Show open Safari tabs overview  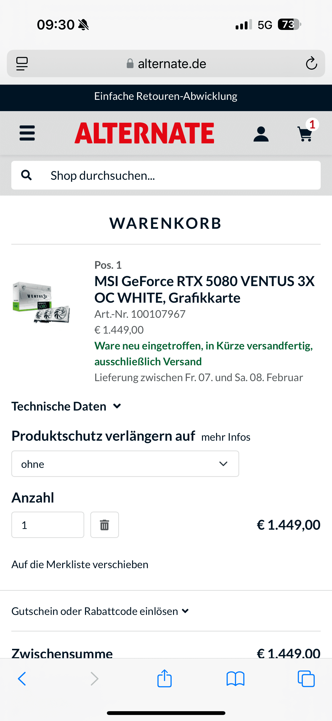point(306,679)
